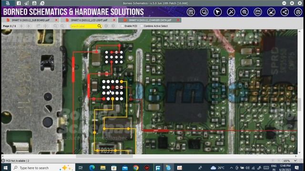Enable the Enable PCD checkbox
The width and height of the screenshot is (305, 171).
pos(122,26)
